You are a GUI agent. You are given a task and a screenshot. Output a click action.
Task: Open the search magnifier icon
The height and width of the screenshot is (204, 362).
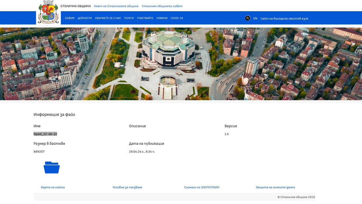click(x=247, y=18)
